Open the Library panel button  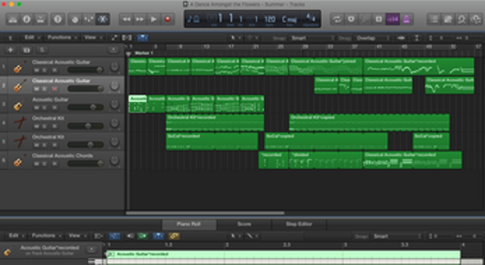(13, 20)
